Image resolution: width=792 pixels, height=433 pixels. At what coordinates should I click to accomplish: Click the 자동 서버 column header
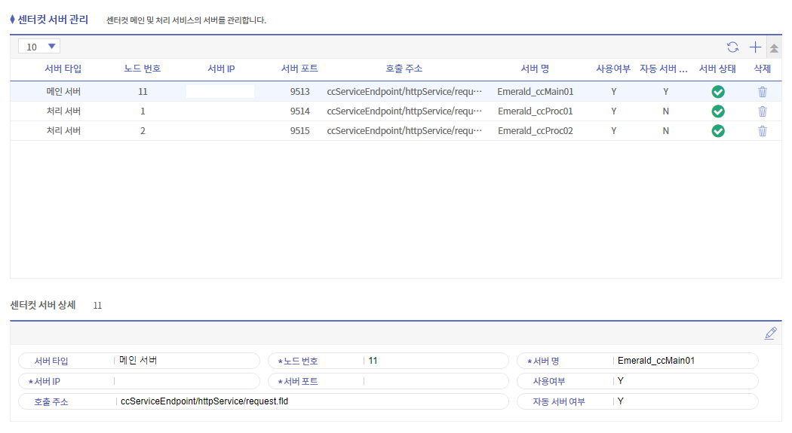point(664,69)
